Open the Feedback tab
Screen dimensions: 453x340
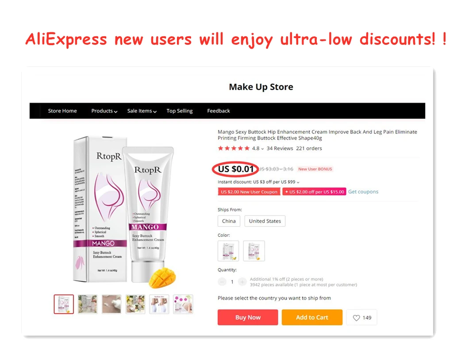(x=219, y=111)
